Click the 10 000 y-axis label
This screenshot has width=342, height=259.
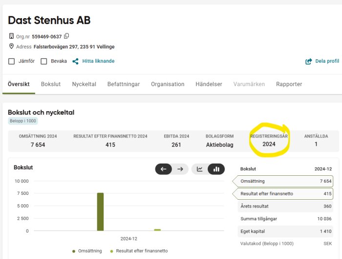21,181
